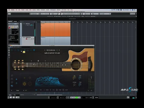Switch to the Editor tab at bottom
Image resolution: width=144 pixels, height=108 pixels.
(x=15, y=95)
